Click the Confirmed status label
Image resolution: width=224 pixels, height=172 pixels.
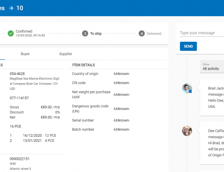[24, 31]
